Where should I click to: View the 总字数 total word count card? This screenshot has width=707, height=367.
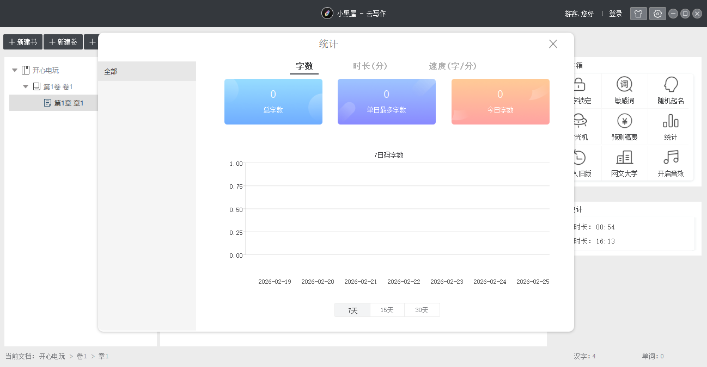273,102
